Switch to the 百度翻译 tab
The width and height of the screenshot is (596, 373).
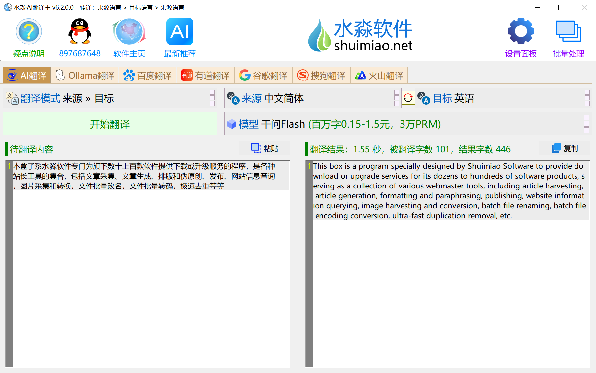tap(148, 76)
